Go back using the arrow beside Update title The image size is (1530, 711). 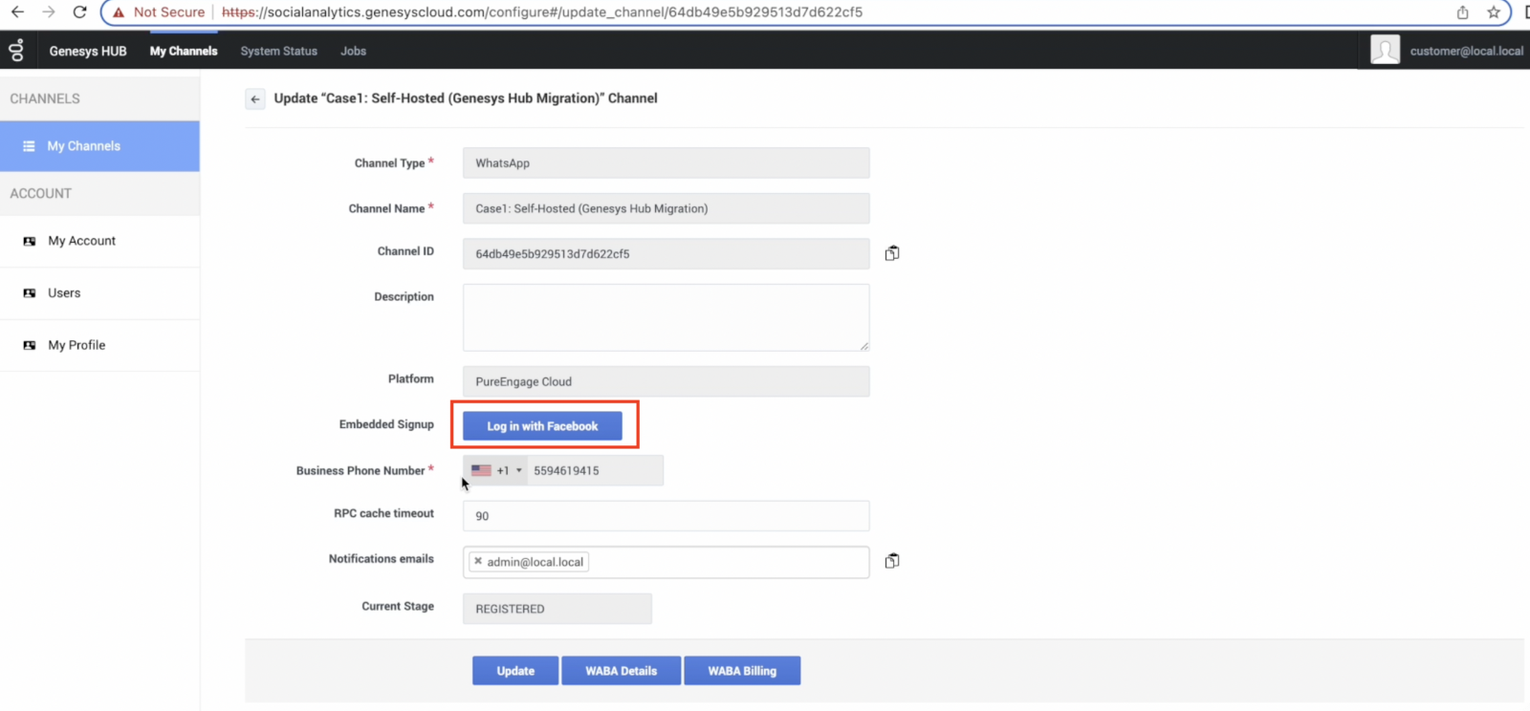coord(254,98)
